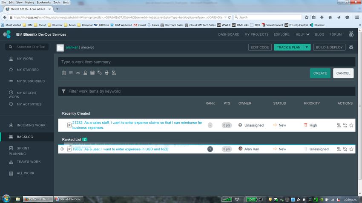The width and height of the screenshot is (362, 203).
Task: Open Firefox Bookmarks menu
Action: tap(43, 2)
